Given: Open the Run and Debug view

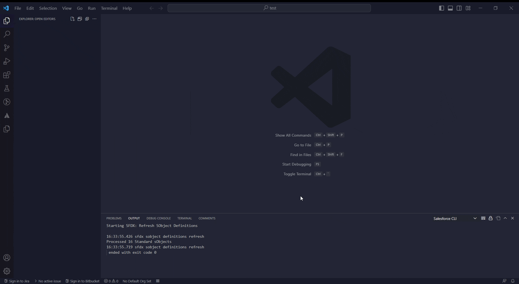Looking at the screenshot, I should (6, 61).
